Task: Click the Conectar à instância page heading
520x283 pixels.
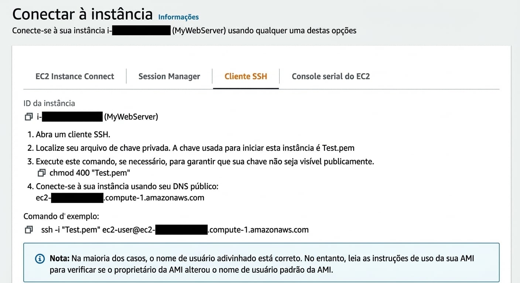Action: (x=83, y=14)
